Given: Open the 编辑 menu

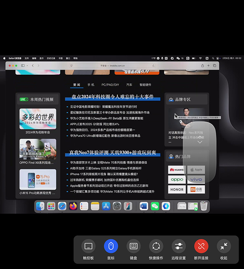Looking at the screenshot, I should pos(34,58).
